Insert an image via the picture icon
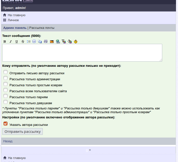The image size is (178, 162). 52,42
